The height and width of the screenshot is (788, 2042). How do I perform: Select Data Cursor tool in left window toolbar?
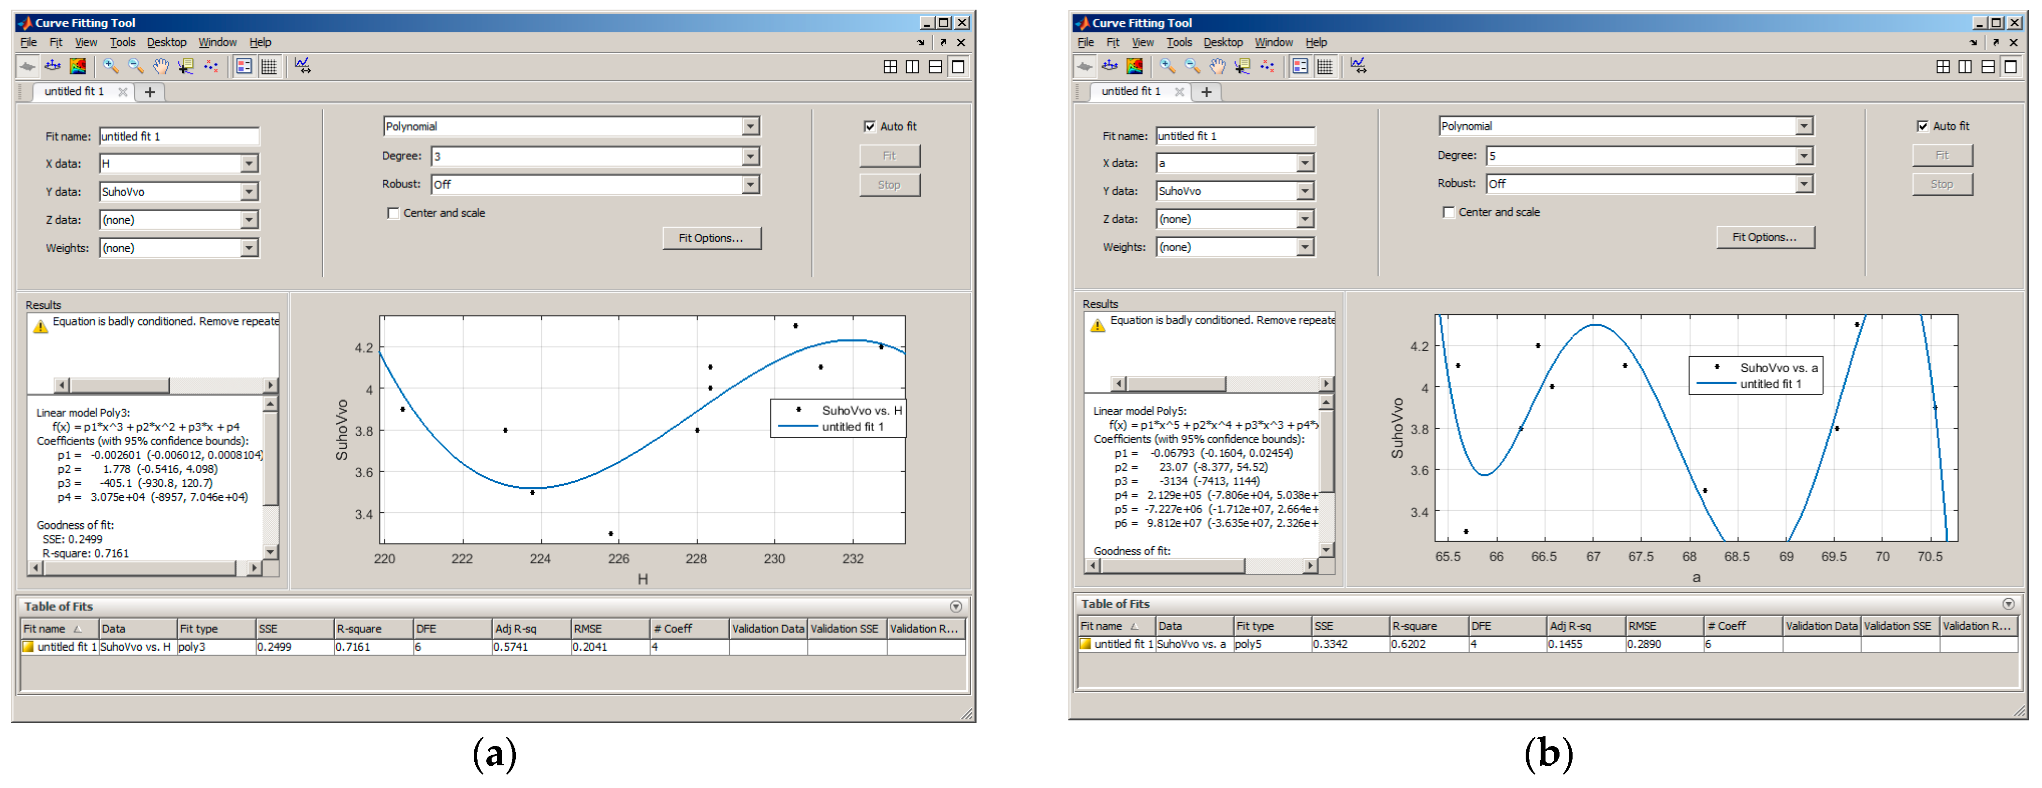click(186, 67)
